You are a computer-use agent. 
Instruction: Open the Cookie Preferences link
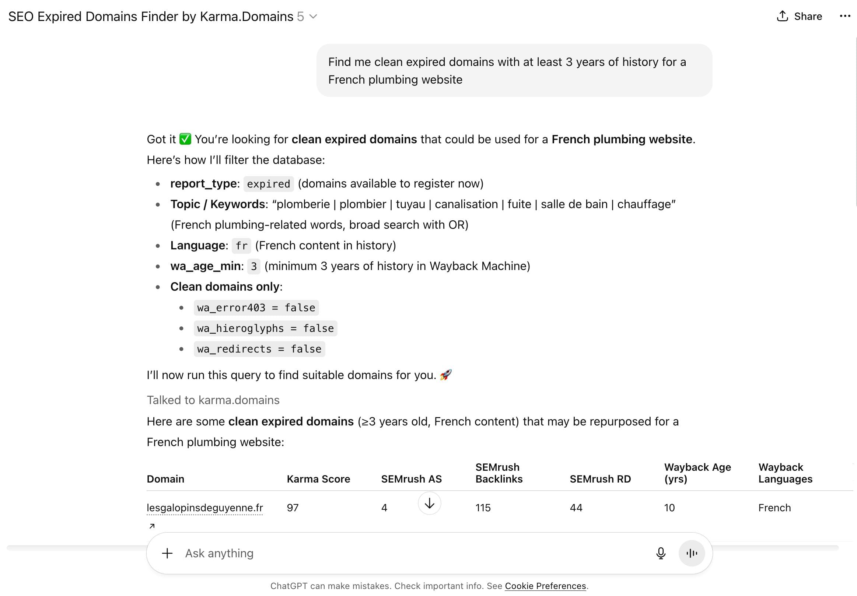(545, 586)
